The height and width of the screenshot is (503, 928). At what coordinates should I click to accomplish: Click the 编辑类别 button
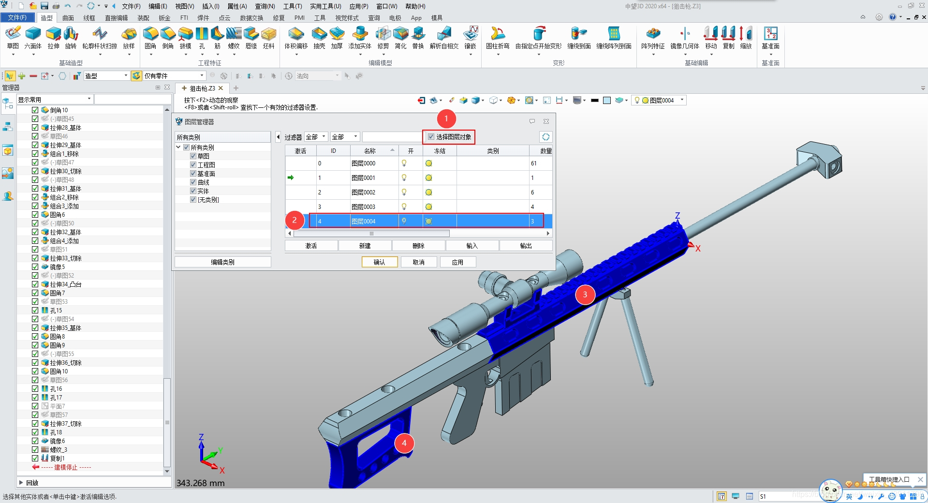[x=222, y=262]
